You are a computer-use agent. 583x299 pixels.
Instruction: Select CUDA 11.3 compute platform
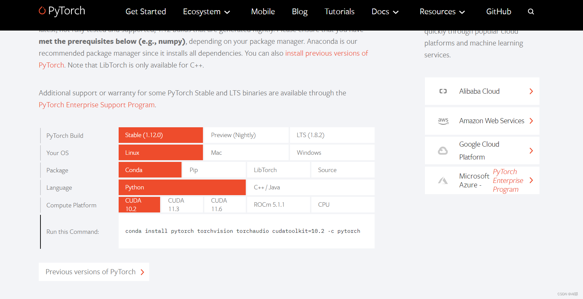pos(182,205)
